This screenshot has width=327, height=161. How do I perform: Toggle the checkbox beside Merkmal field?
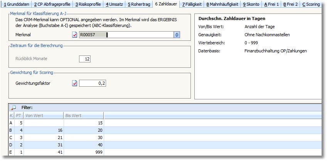[x=75, y=35]
